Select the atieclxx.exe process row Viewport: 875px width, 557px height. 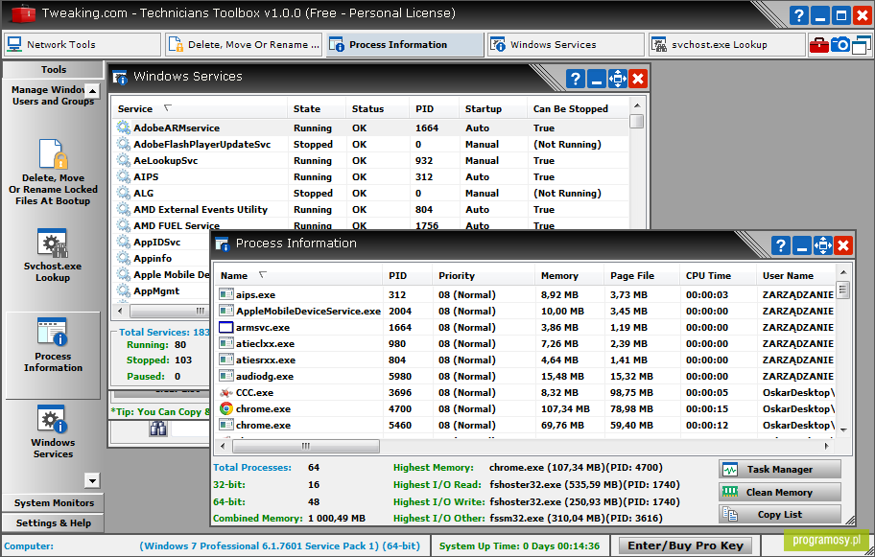[x=526, y=343]
